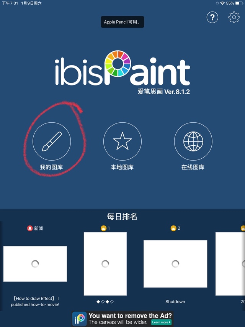245x327 pixels.
Task: Open the partially visible third-ranked artwork
Action: [x=230, y=264]
